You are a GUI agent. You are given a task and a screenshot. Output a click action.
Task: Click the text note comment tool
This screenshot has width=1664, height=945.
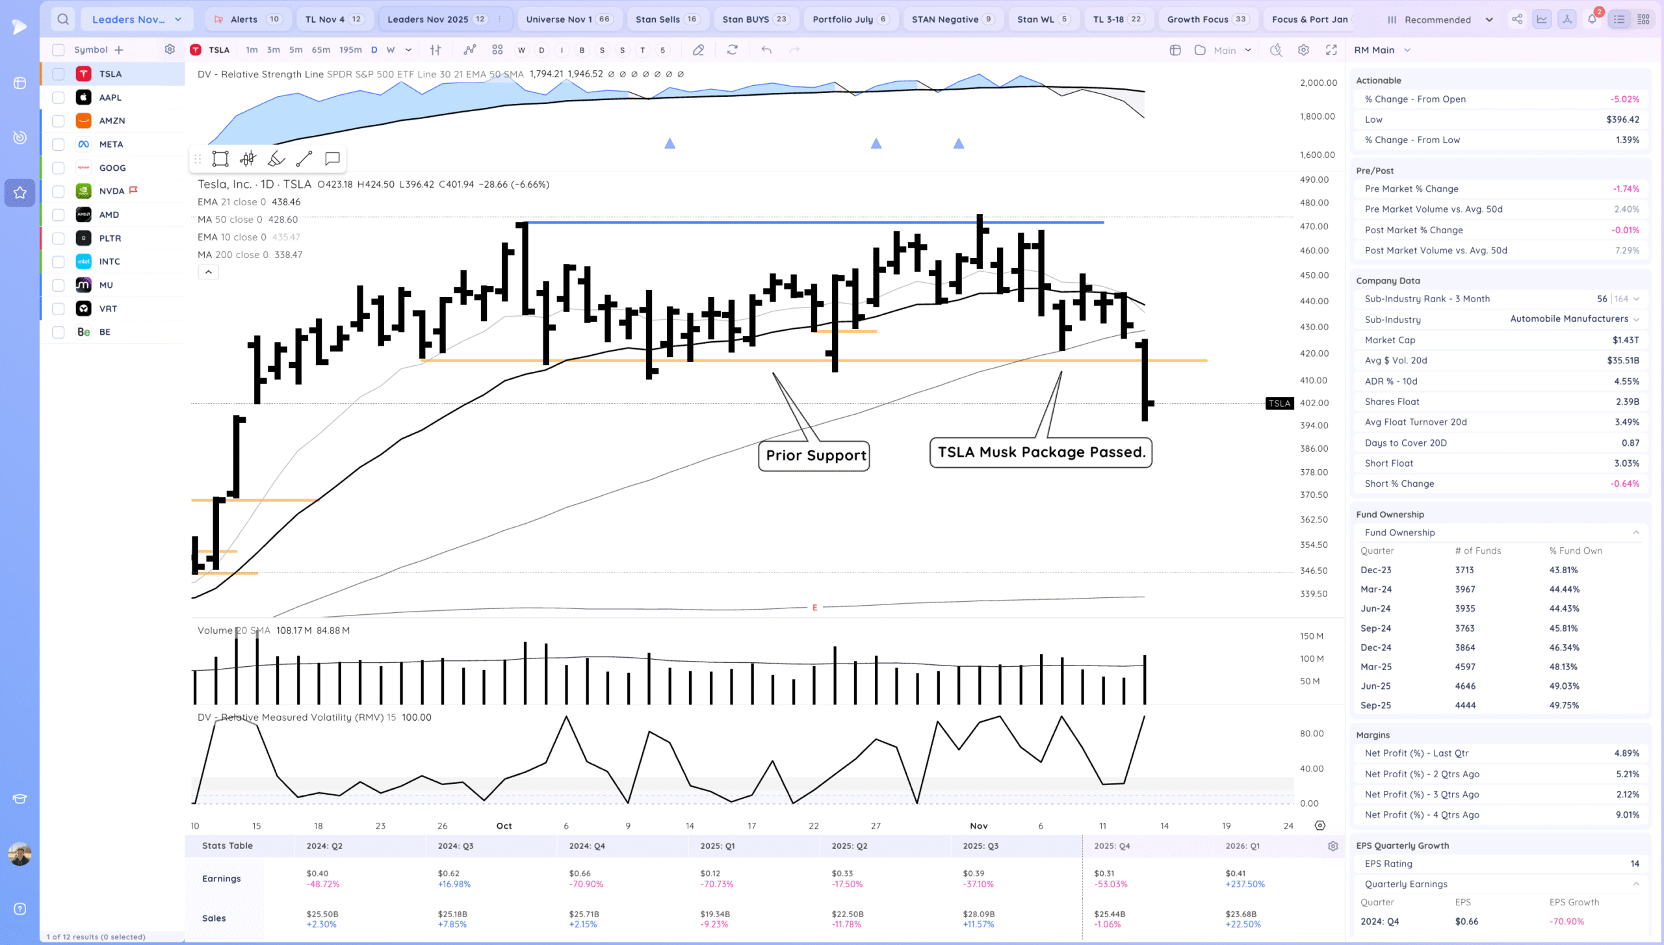tap(332, 159)
